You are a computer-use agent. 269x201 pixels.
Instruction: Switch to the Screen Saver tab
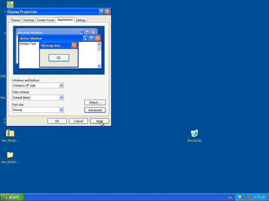point(45,20)
